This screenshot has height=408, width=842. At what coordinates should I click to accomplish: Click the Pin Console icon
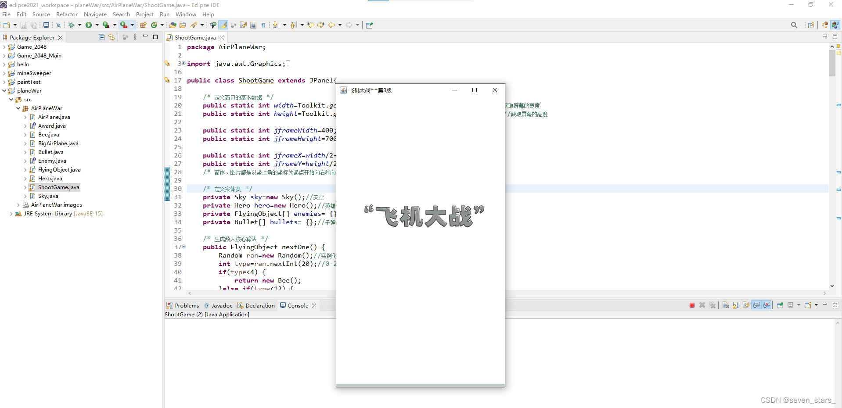780,305
